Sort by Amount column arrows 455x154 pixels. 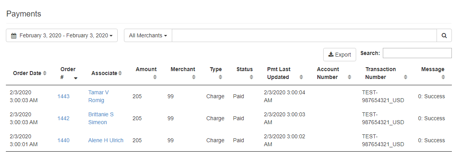pyautogui.click(x=155, y=77)
